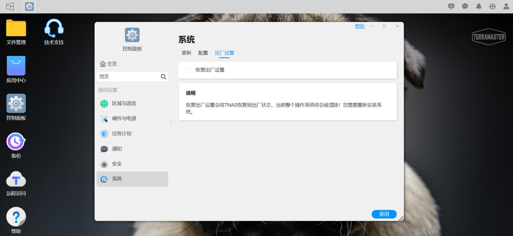The height and width of the screenshot is (236, 513).
Task: Click the start menu icon in top bar
Action: click(x=10, y=6)
